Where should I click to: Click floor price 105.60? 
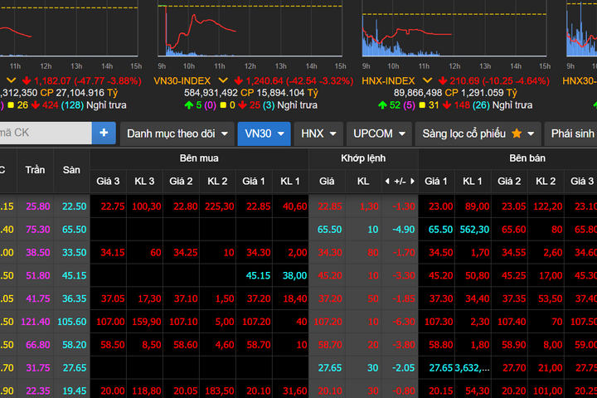[72, 322]
